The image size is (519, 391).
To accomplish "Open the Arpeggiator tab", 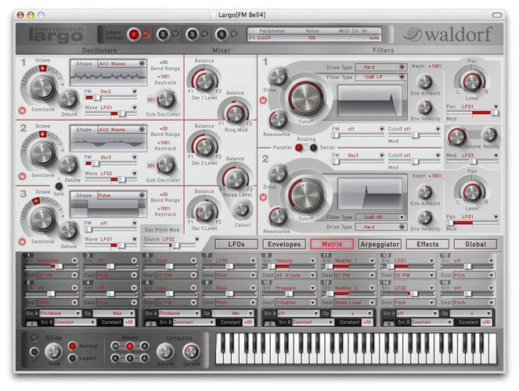I will point(380,244).
